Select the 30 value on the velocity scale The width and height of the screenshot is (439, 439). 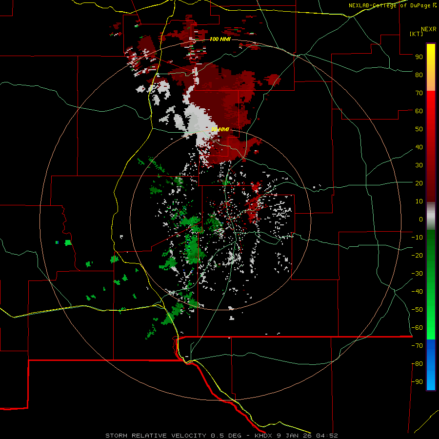419,165
